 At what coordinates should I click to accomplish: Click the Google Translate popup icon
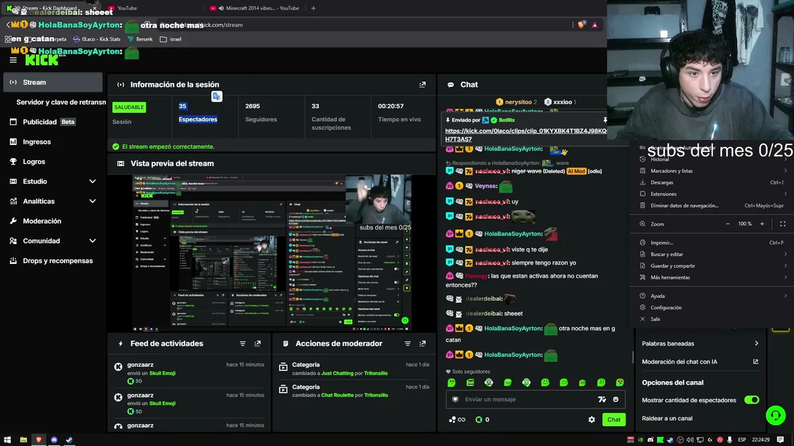[216, 97]
